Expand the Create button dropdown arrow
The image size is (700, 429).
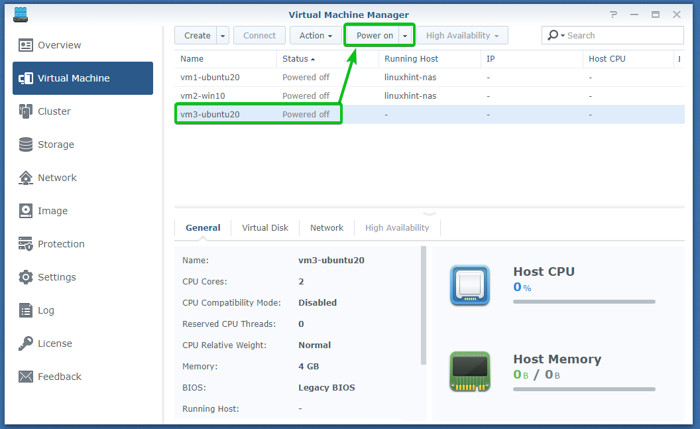[223, 36]
